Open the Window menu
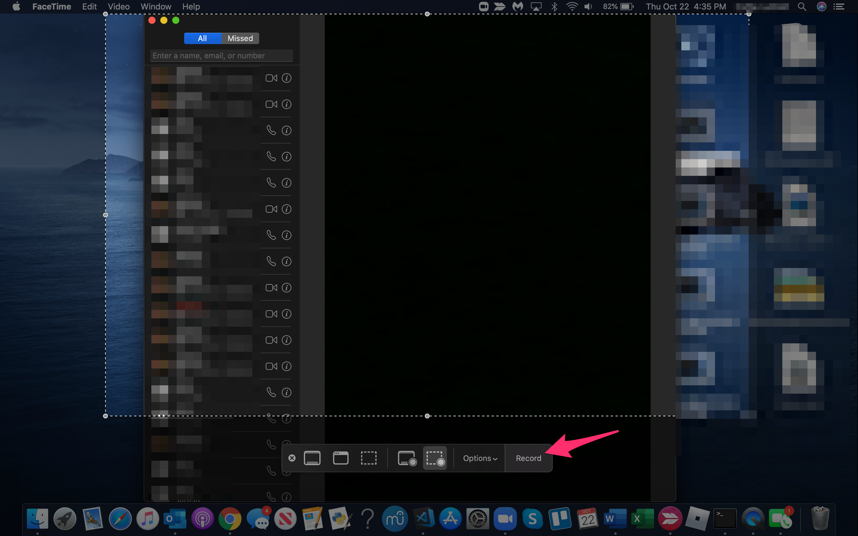Image resolution: width=858 pixels, height=536 pixels. click(156, 7)
